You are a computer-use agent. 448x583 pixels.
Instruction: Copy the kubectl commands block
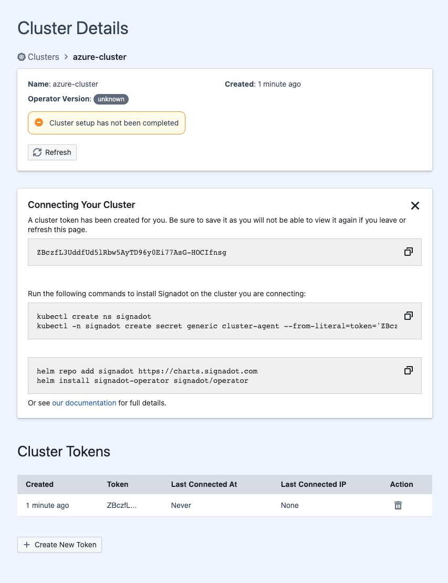(x=408, y=316)
